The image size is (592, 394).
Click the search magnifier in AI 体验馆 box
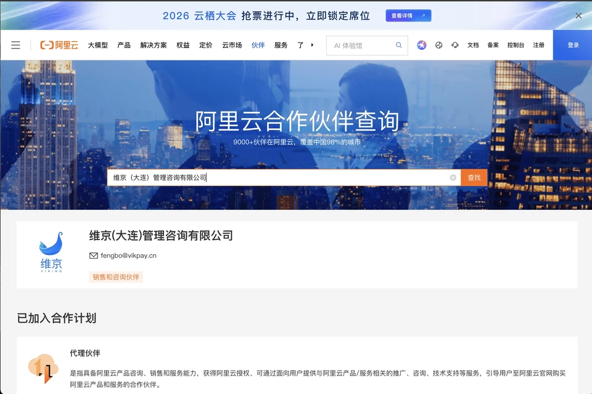[399, 45]
